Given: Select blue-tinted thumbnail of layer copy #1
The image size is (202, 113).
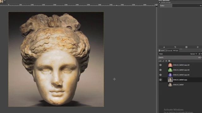Looking at the screenshot, I should point(170,75).
